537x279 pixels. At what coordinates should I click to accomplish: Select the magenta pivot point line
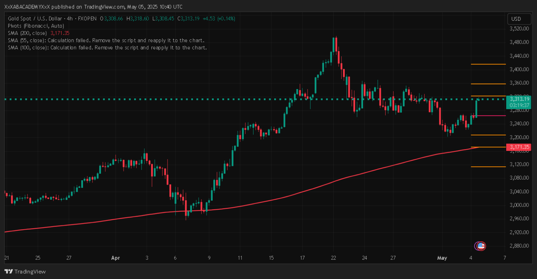tap(488, 116)
